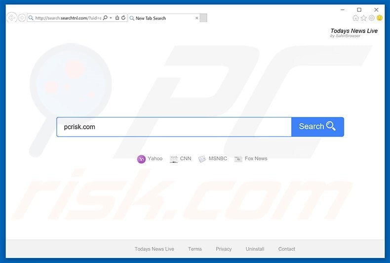The image size is (390, 263).
Task: Open the Uninstall footer link
Action: [255, 249]
